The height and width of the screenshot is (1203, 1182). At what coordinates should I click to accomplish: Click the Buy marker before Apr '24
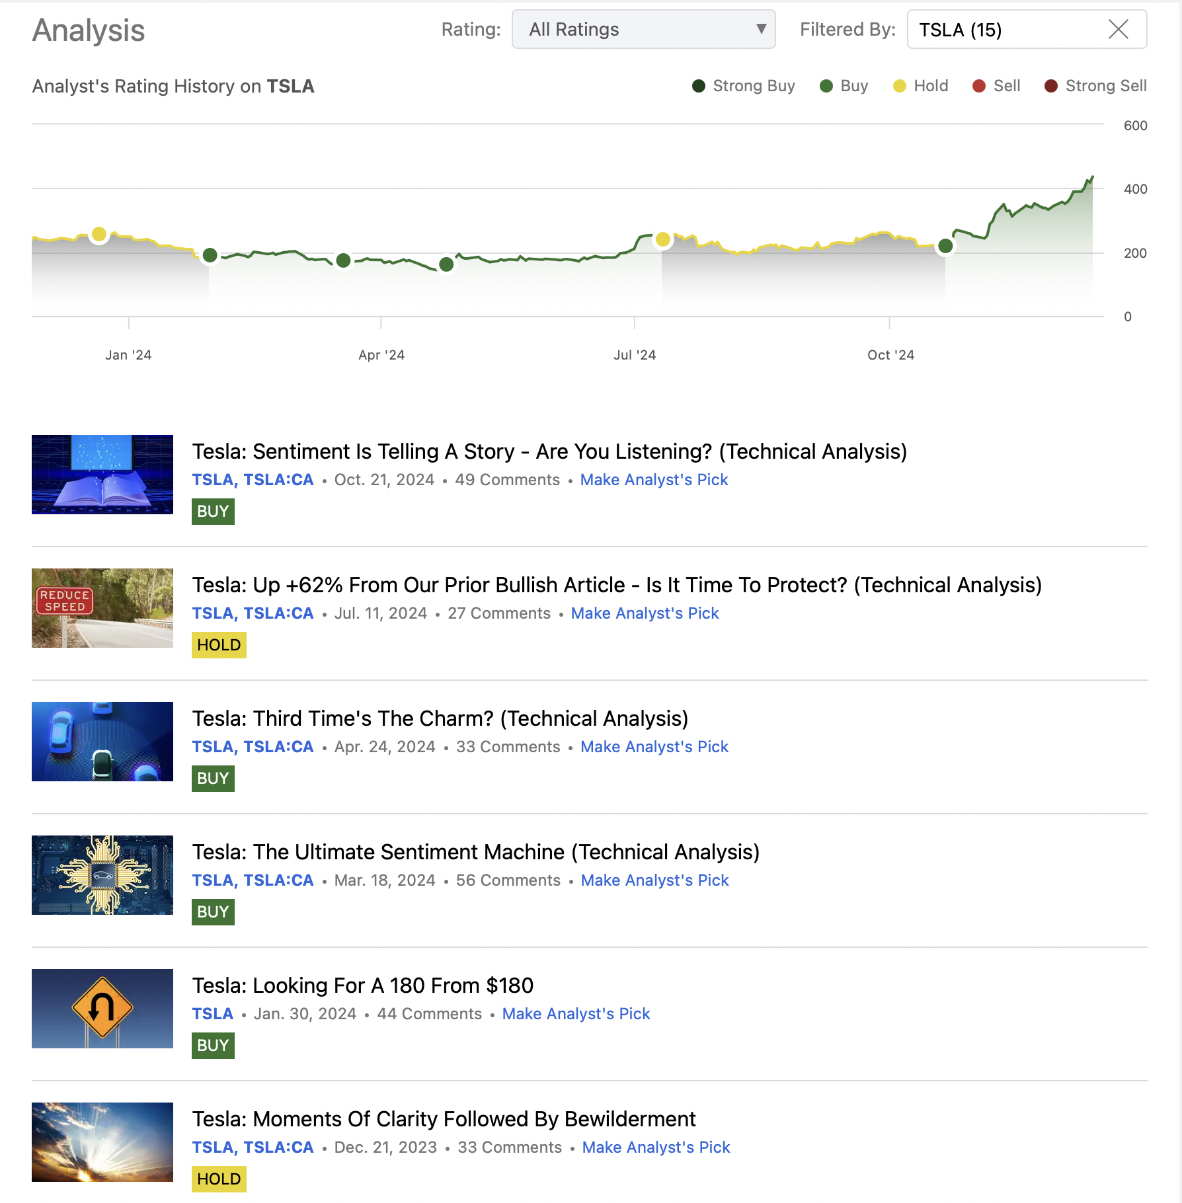pyautogui.click(x=343, y=260)
